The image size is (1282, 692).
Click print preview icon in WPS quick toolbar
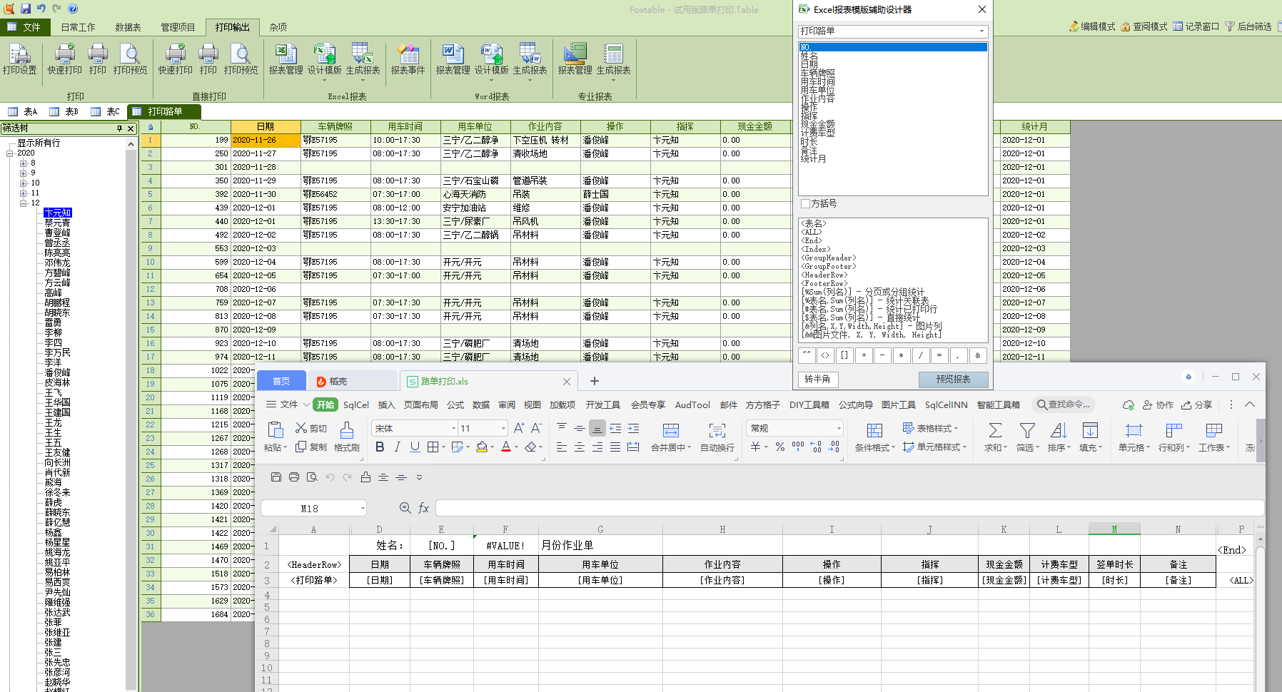tap(312, 477)
